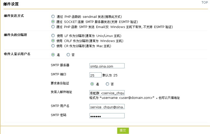Click the green 提交 submit button
Viewport: 210px width, 134px height.
tap(123, 130)
